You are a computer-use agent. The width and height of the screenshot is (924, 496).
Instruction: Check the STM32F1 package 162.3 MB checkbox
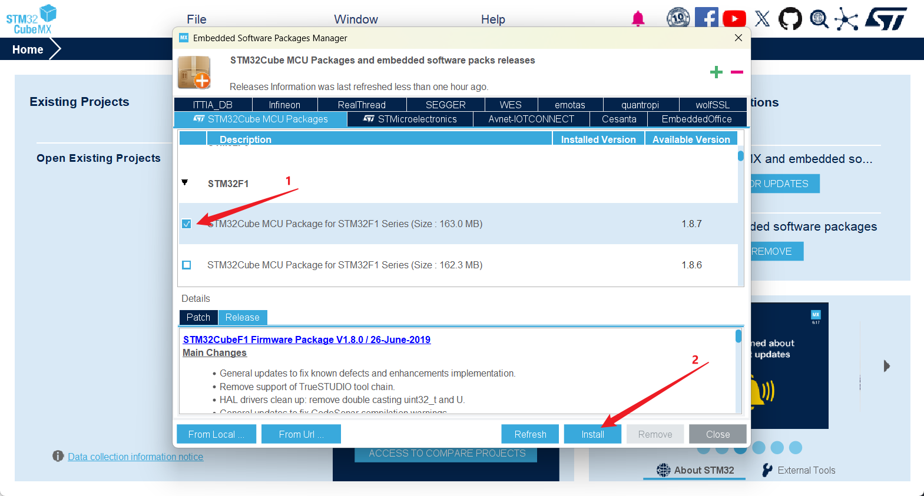pyautogui.click(x=187, y=265)
